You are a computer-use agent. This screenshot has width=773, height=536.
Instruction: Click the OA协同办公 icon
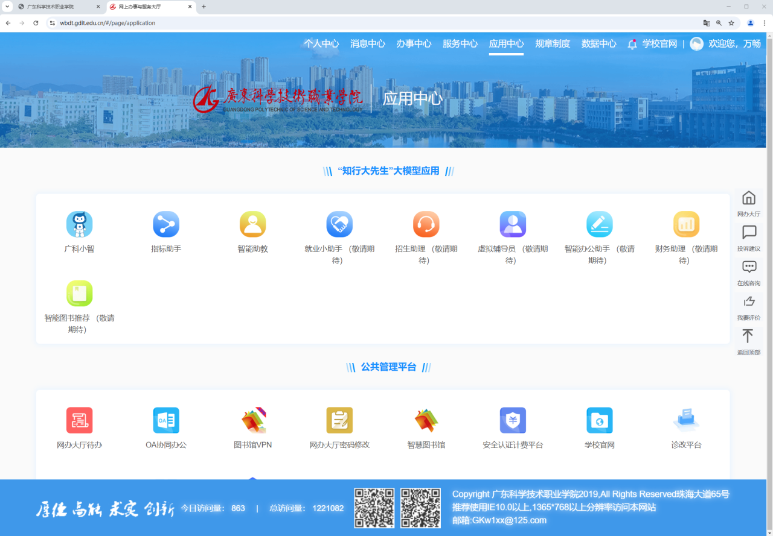click(166, 420)
